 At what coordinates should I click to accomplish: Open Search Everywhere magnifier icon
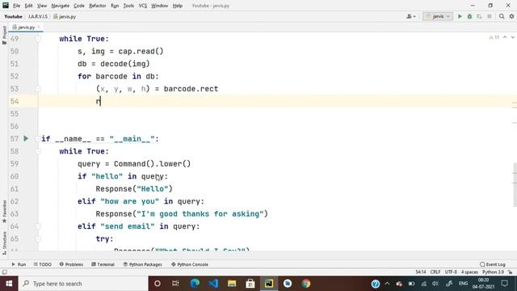(x=502, y=16)
